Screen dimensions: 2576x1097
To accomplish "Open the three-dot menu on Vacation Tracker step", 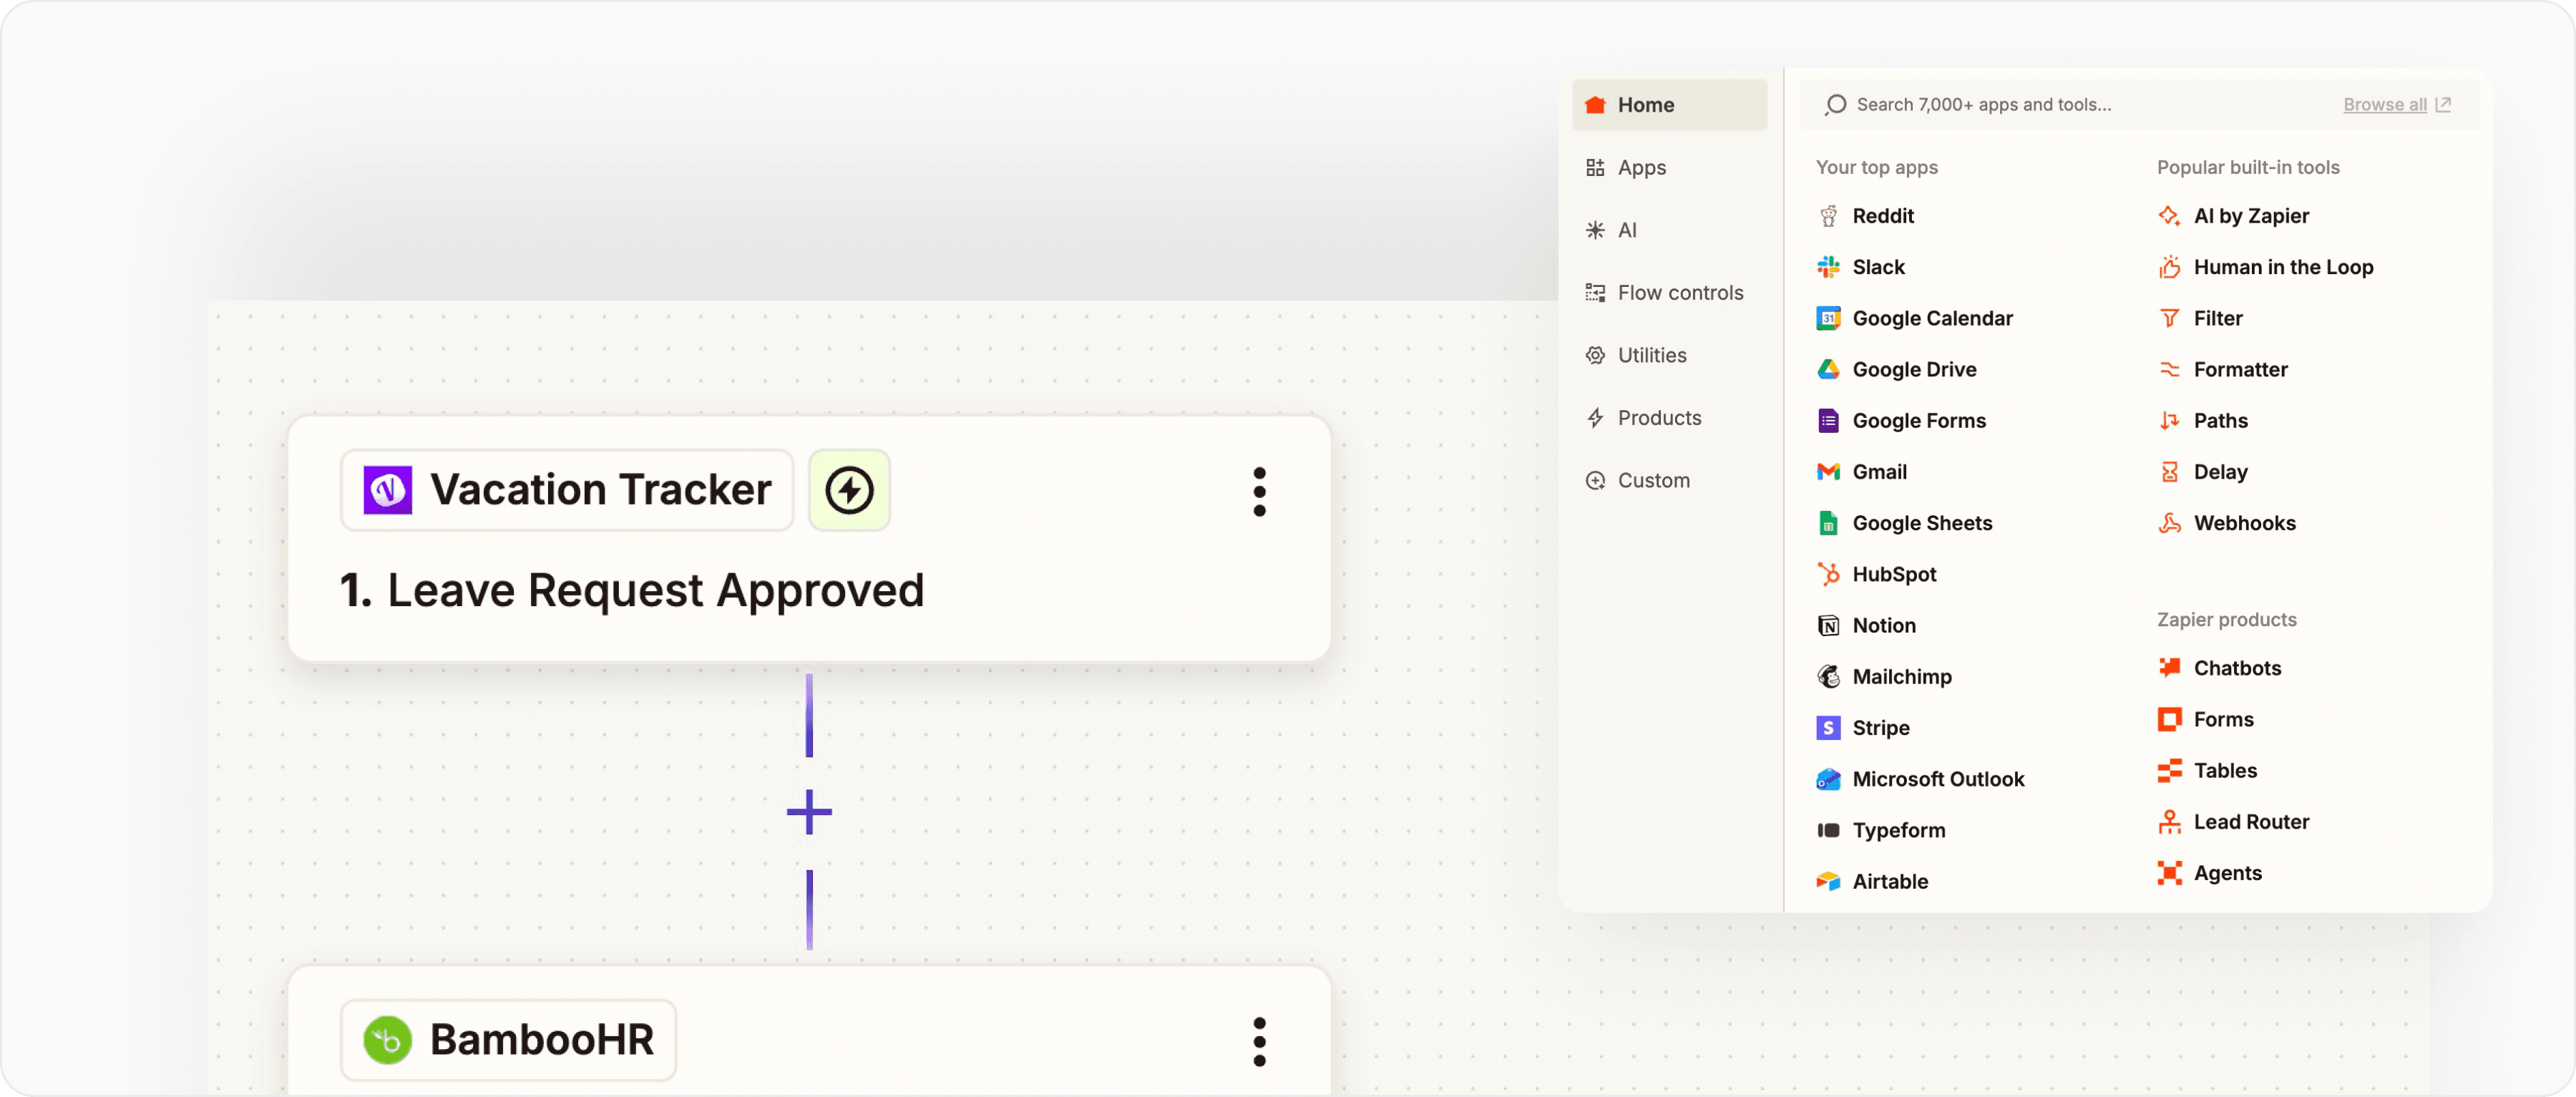I will click(1259, 490).
